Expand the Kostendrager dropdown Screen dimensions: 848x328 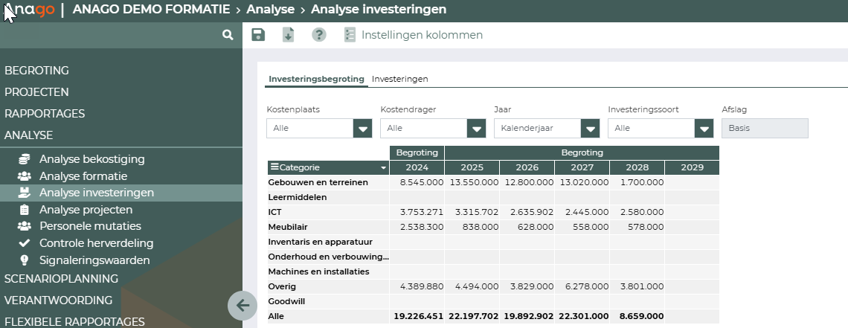pos(476,129)
